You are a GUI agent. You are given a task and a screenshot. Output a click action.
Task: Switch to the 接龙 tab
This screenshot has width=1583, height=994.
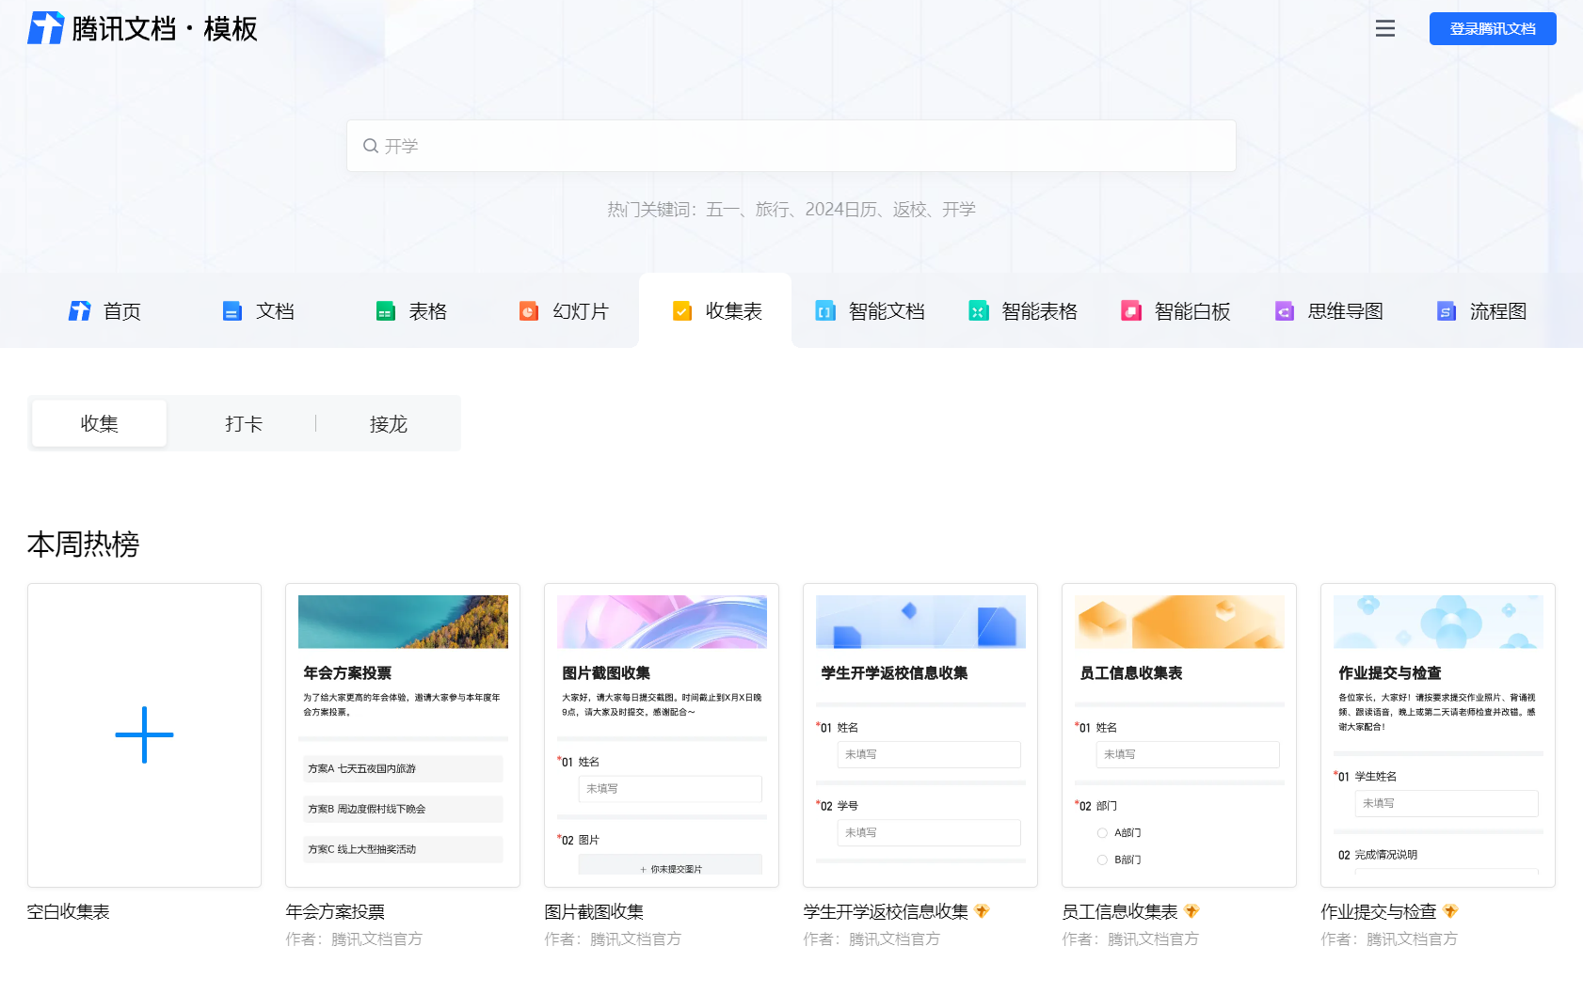point(388,423)
